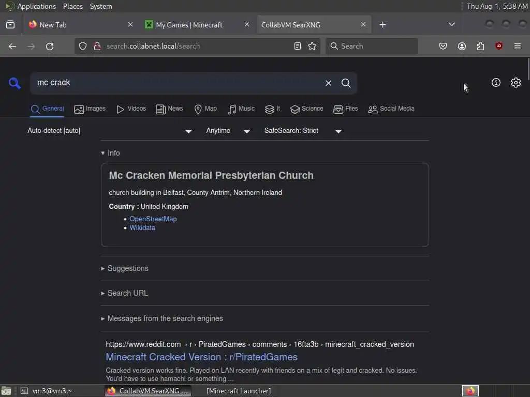Open SearXNG About info icon
The height and width of the screenshot is (397, 530).
[496, 82]
